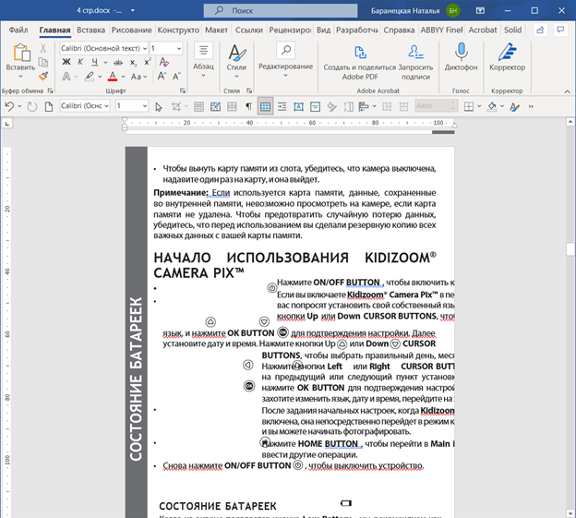Switch to the Ссылки tab
Image resolution: width=576 pixels, height=518 pixels.
[x=248, y=30]
